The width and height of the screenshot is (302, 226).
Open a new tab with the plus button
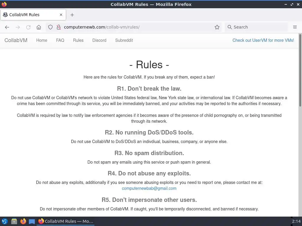point(72,15)
